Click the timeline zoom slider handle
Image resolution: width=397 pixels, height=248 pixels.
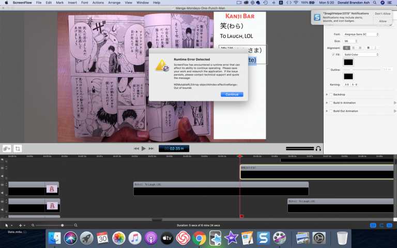click(x=62, y=225)
